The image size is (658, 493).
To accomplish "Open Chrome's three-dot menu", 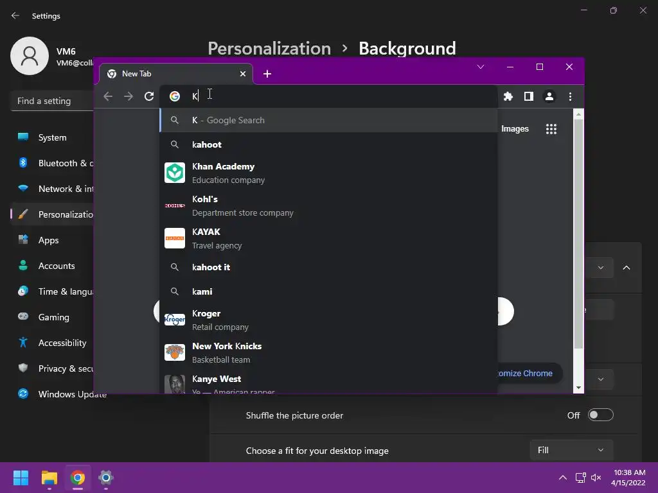I will pos(570,96).
